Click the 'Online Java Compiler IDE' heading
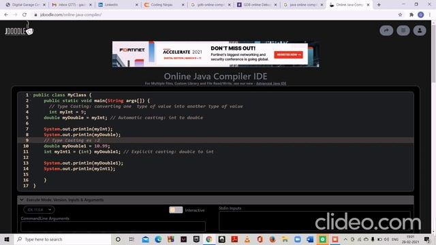Screen dimensions: 436x245 tap(215, 76)
